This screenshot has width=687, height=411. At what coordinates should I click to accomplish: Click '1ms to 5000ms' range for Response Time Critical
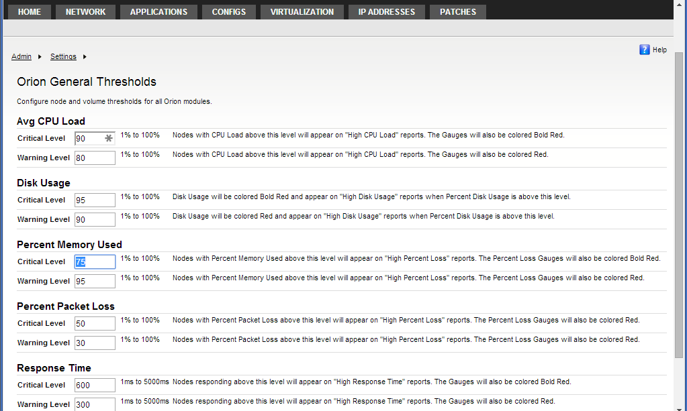(x=144, y=381)
